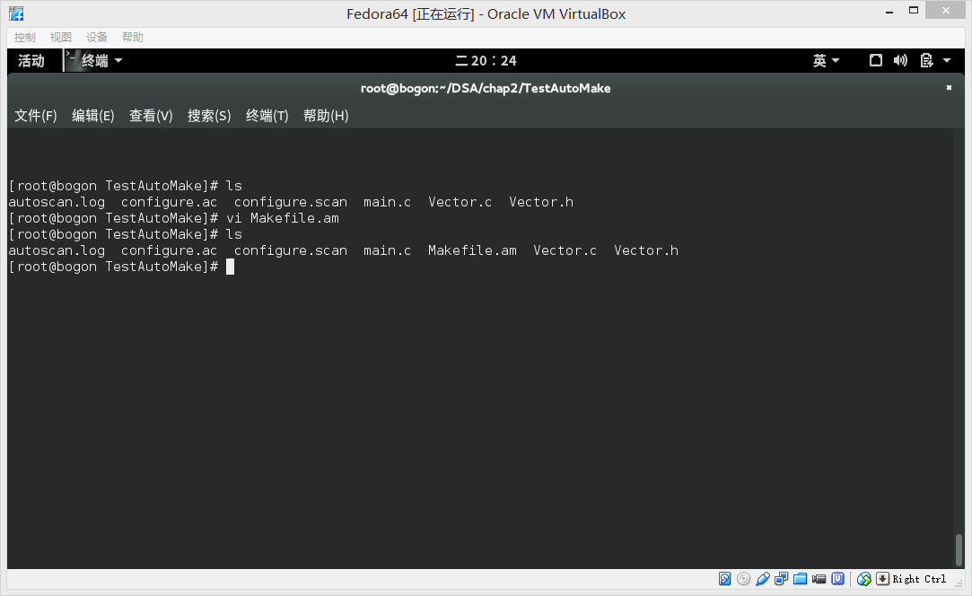Viewport: 972px width, 596px height.
Task: Click the display icon in the top bar
Action: click(x=875, y=60)
